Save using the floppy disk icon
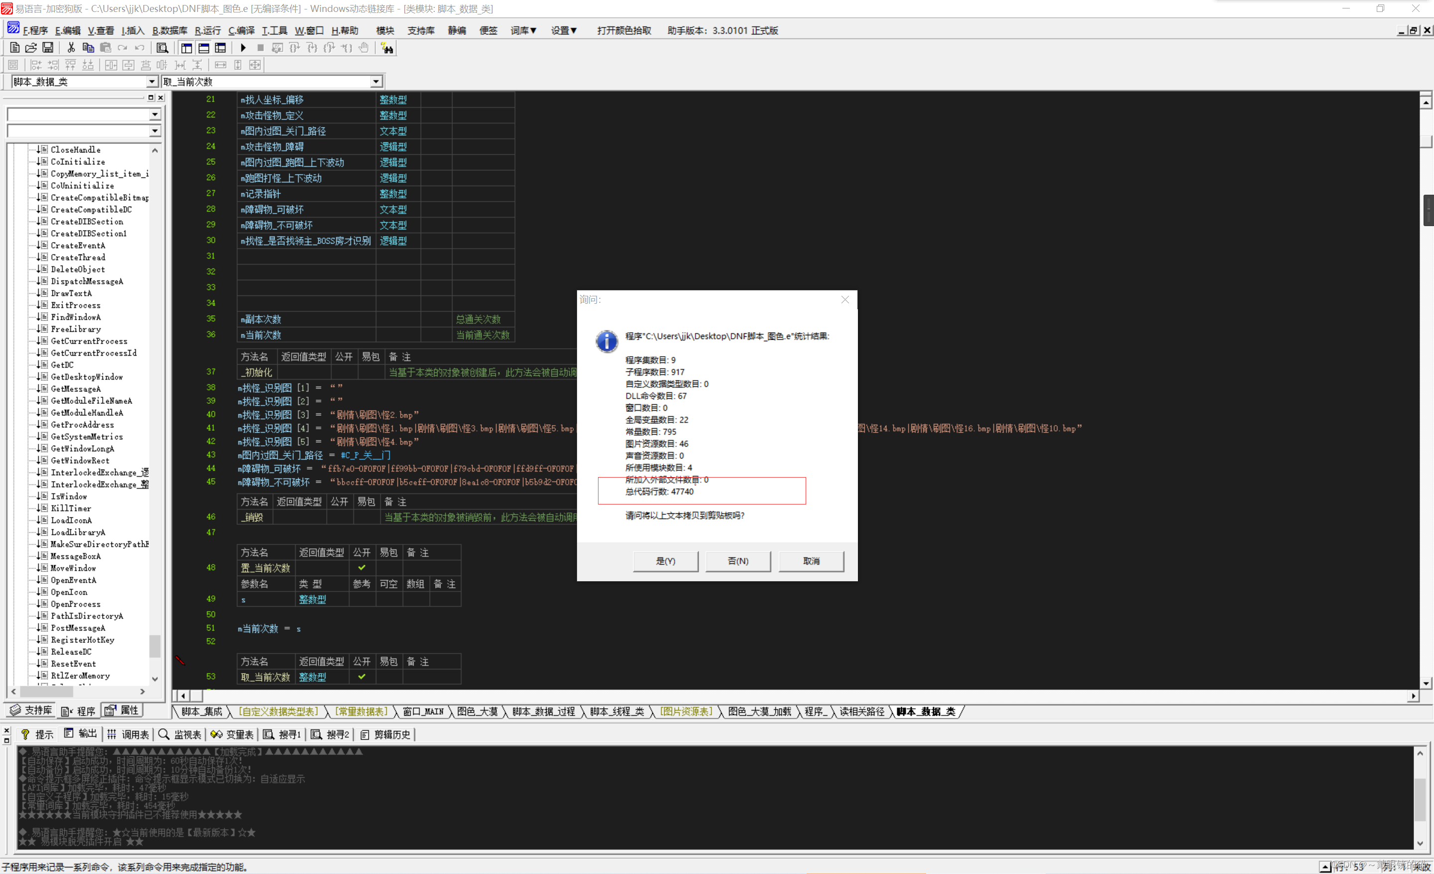This screenshot has height=874, width=1434. (x=48, y=48)
